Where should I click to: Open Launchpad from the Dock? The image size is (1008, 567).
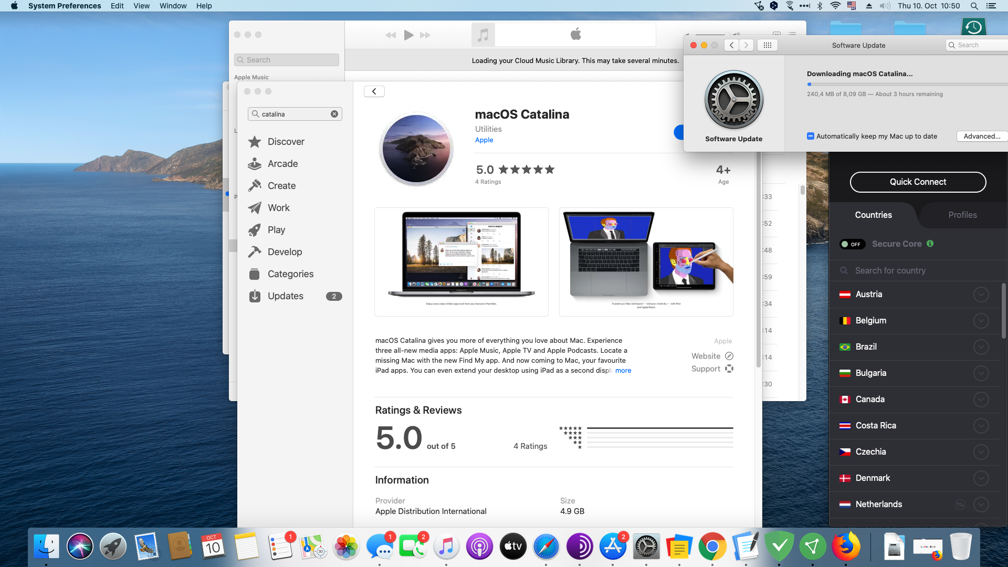(x=113, y=547)
